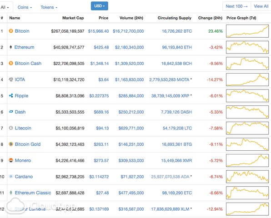Screen dimensions: 271x218
Task: Click the Cardano logo icon
Action: [x=11, y=176]
